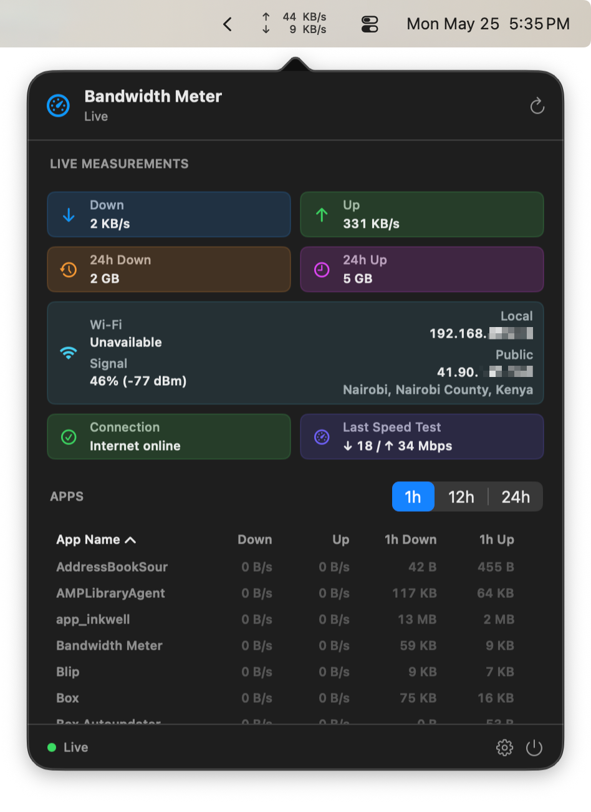Click the APPS section heading

(67, 497)
